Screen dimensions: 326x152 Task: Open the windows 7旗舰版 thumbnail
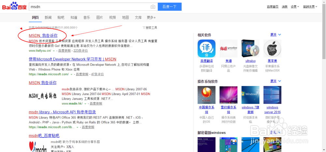pyautogui.click(x=250, y=95)
